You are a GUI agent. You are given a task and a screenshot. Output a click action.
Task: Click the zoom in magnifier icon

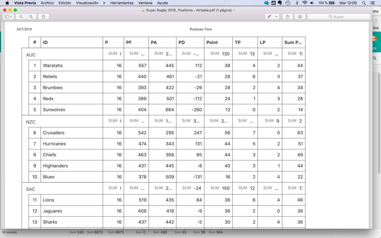(x=31, y=17)
